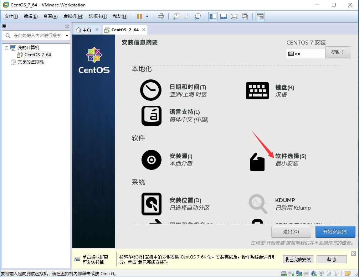Click the revert to snapshot toolbar icon
The image size is (359, 277).
click(x=187, y=16)
